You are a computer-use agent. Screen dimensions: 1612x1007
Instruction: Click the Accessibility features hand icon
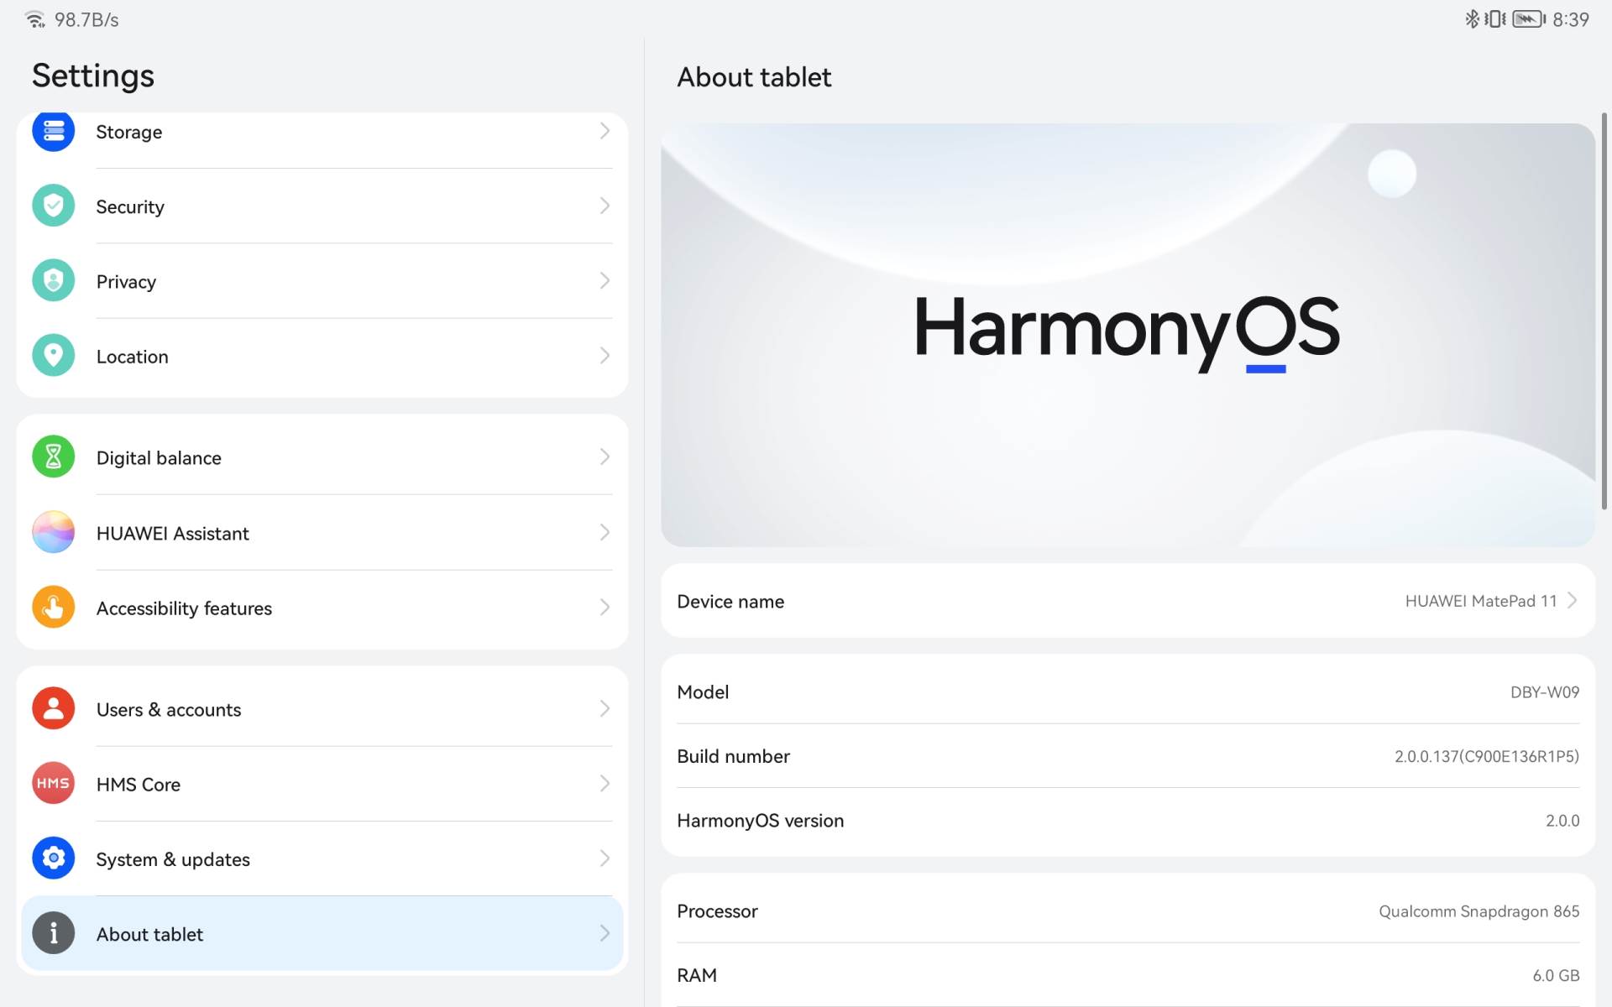pyautogui.click(x=53, y=607)
